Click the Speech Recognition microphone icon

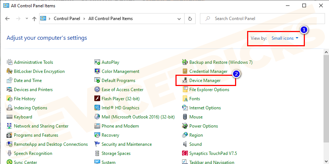(10, 153)
